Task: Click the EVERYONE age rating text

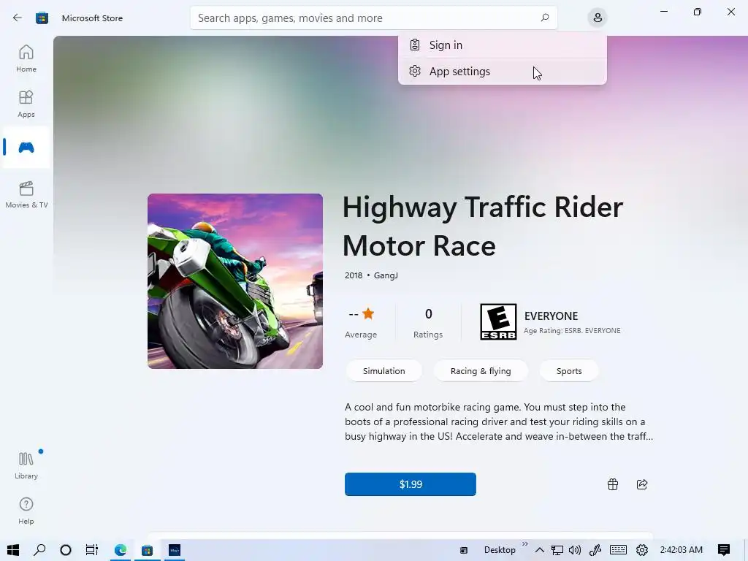Action: point(551,316)
